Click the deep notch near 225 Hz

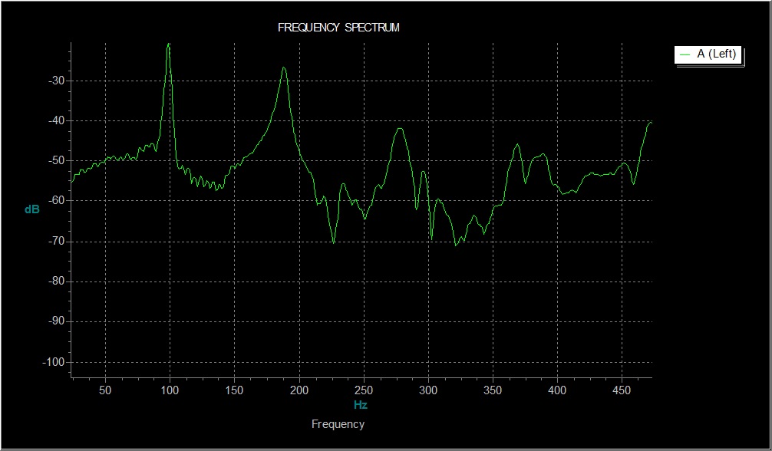click(x=333, y=242)
